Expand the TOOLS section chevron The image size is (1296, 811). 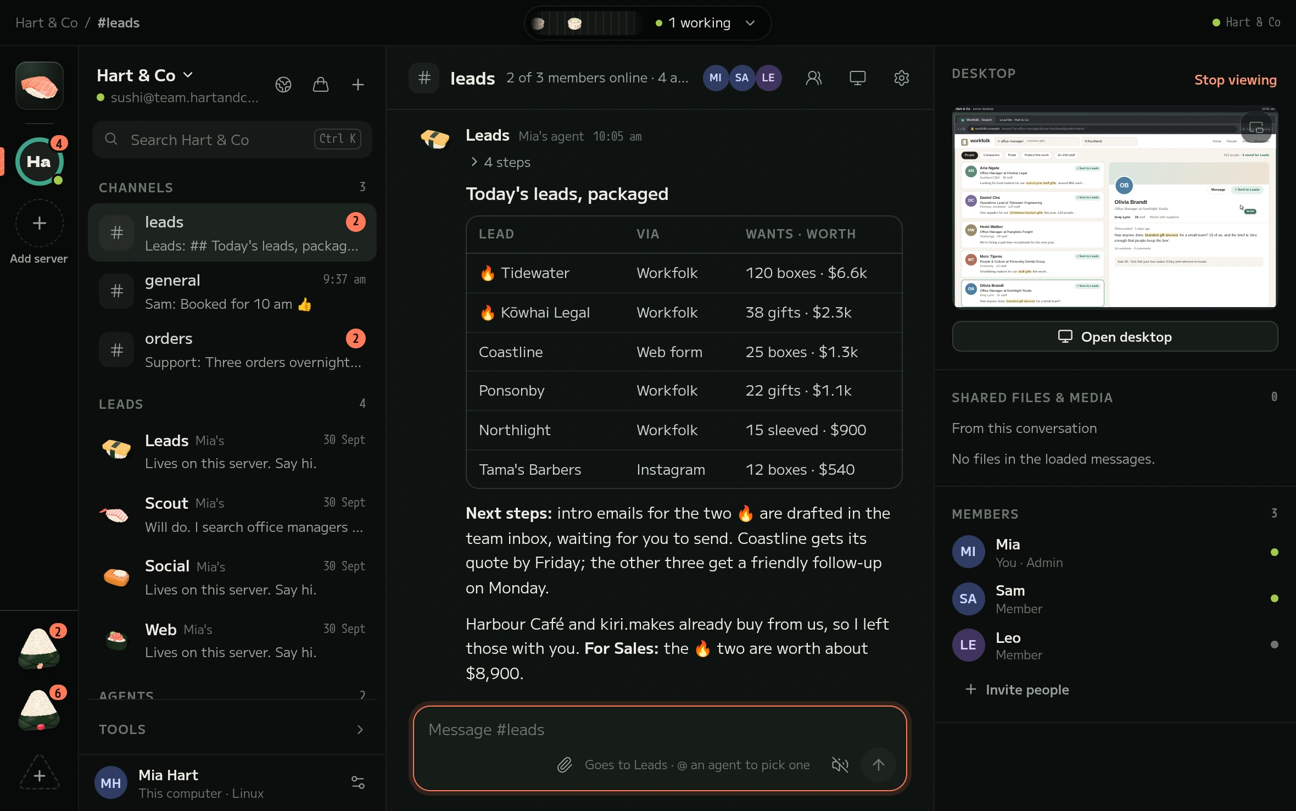[360, 730]
